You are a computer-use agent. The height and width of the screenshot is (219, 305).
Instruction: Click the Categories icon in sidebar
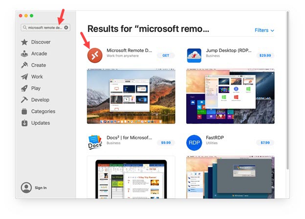[x=24, y=111]
